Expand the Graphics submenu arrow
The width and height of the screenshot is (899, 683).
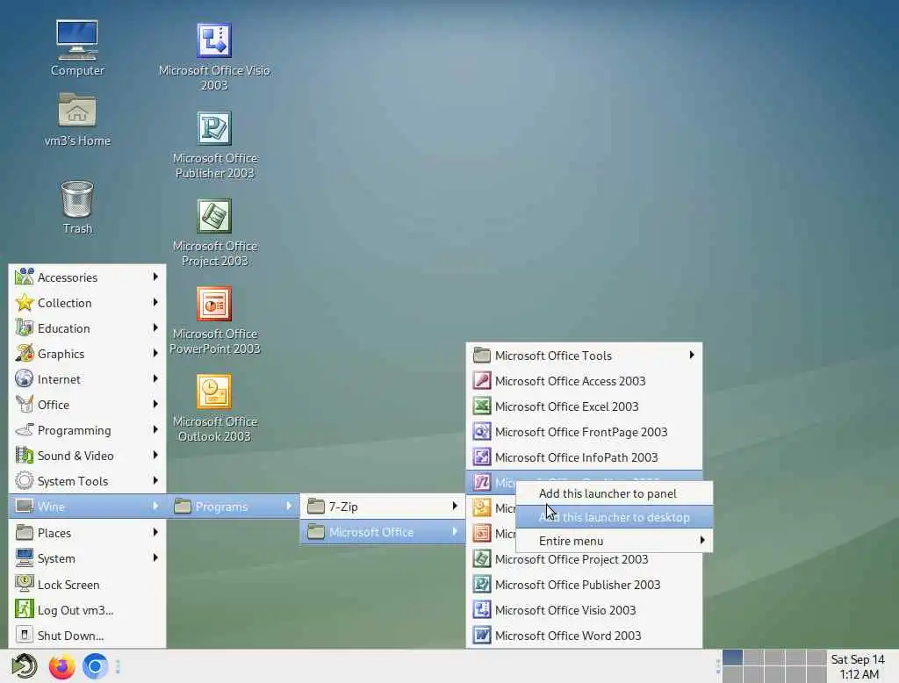pyautogui.click(x=155, y=353)
